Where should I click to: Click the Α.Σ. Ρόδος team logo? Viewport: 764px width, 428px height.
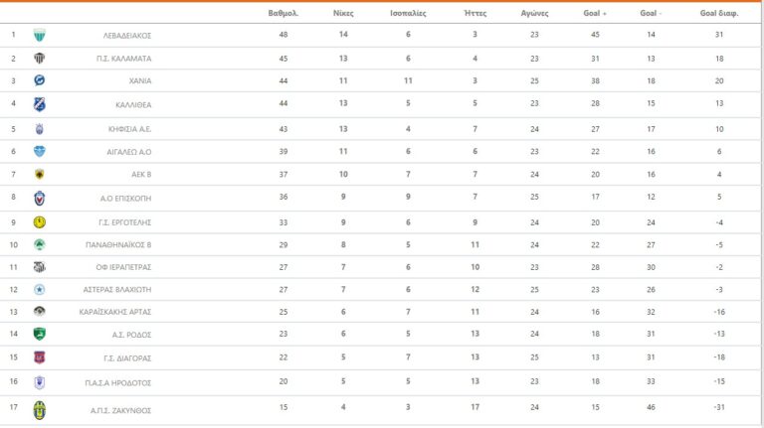point(40,334)
